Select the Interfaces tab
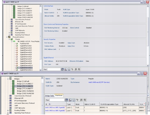 click(59, 95)
